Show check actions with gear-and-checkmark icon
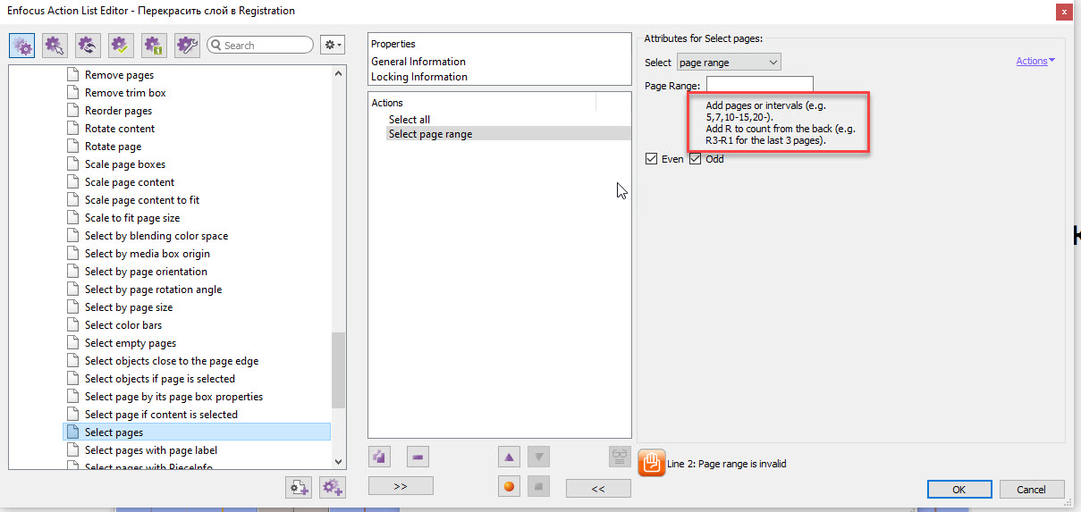The image size is (1081, 512). (121, 45)
